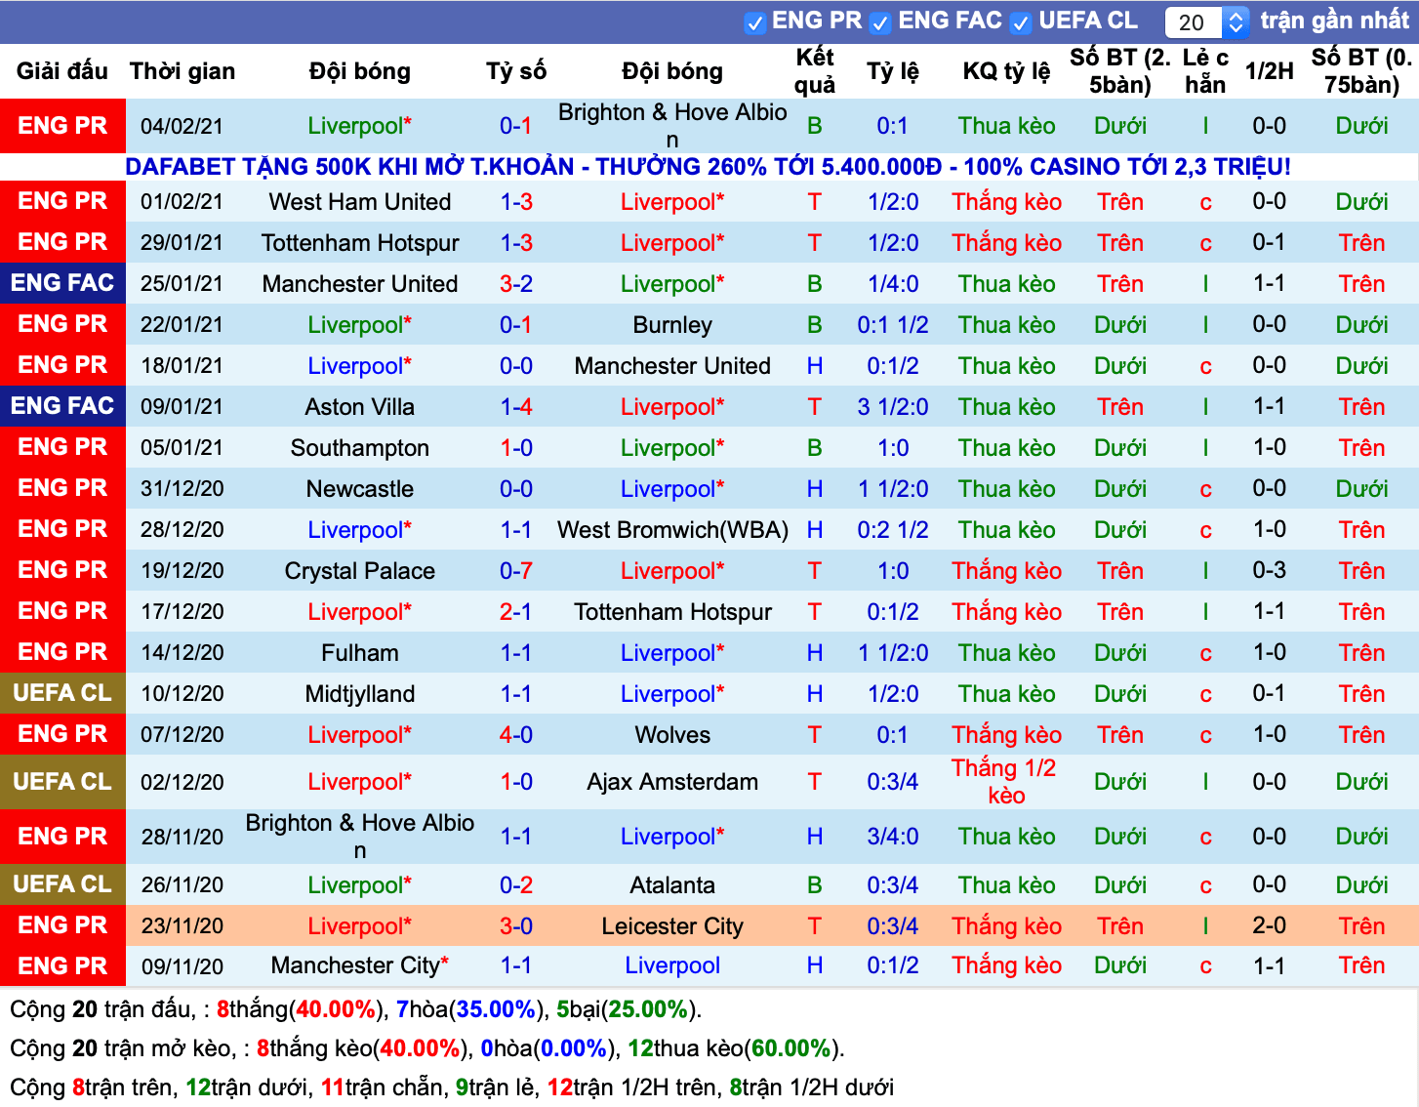Click Southampton team name
The height and width of the screenshot is (1107, 1419).
point(360,448)
